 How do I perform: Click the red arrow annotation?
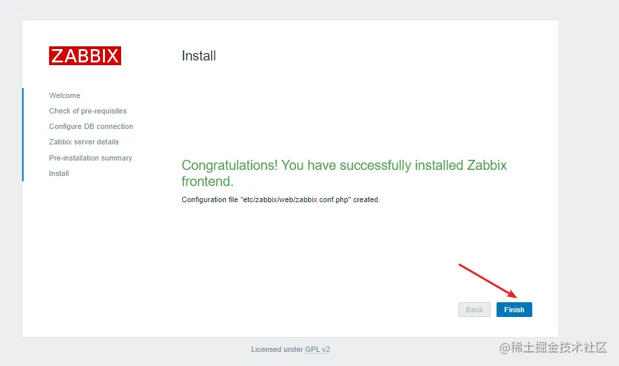point(487,279)
